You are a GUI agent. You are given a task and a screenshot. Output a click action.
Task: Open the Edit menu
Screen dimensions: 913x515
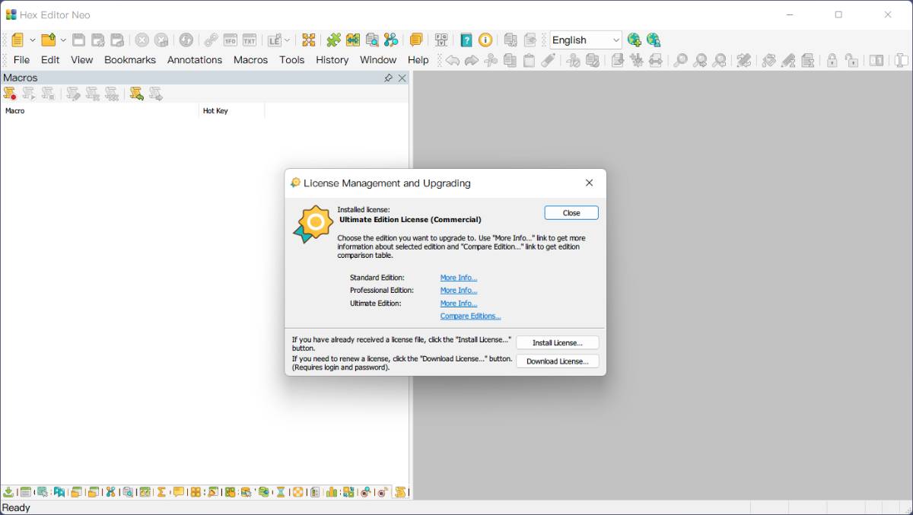(x=50, y=60)
